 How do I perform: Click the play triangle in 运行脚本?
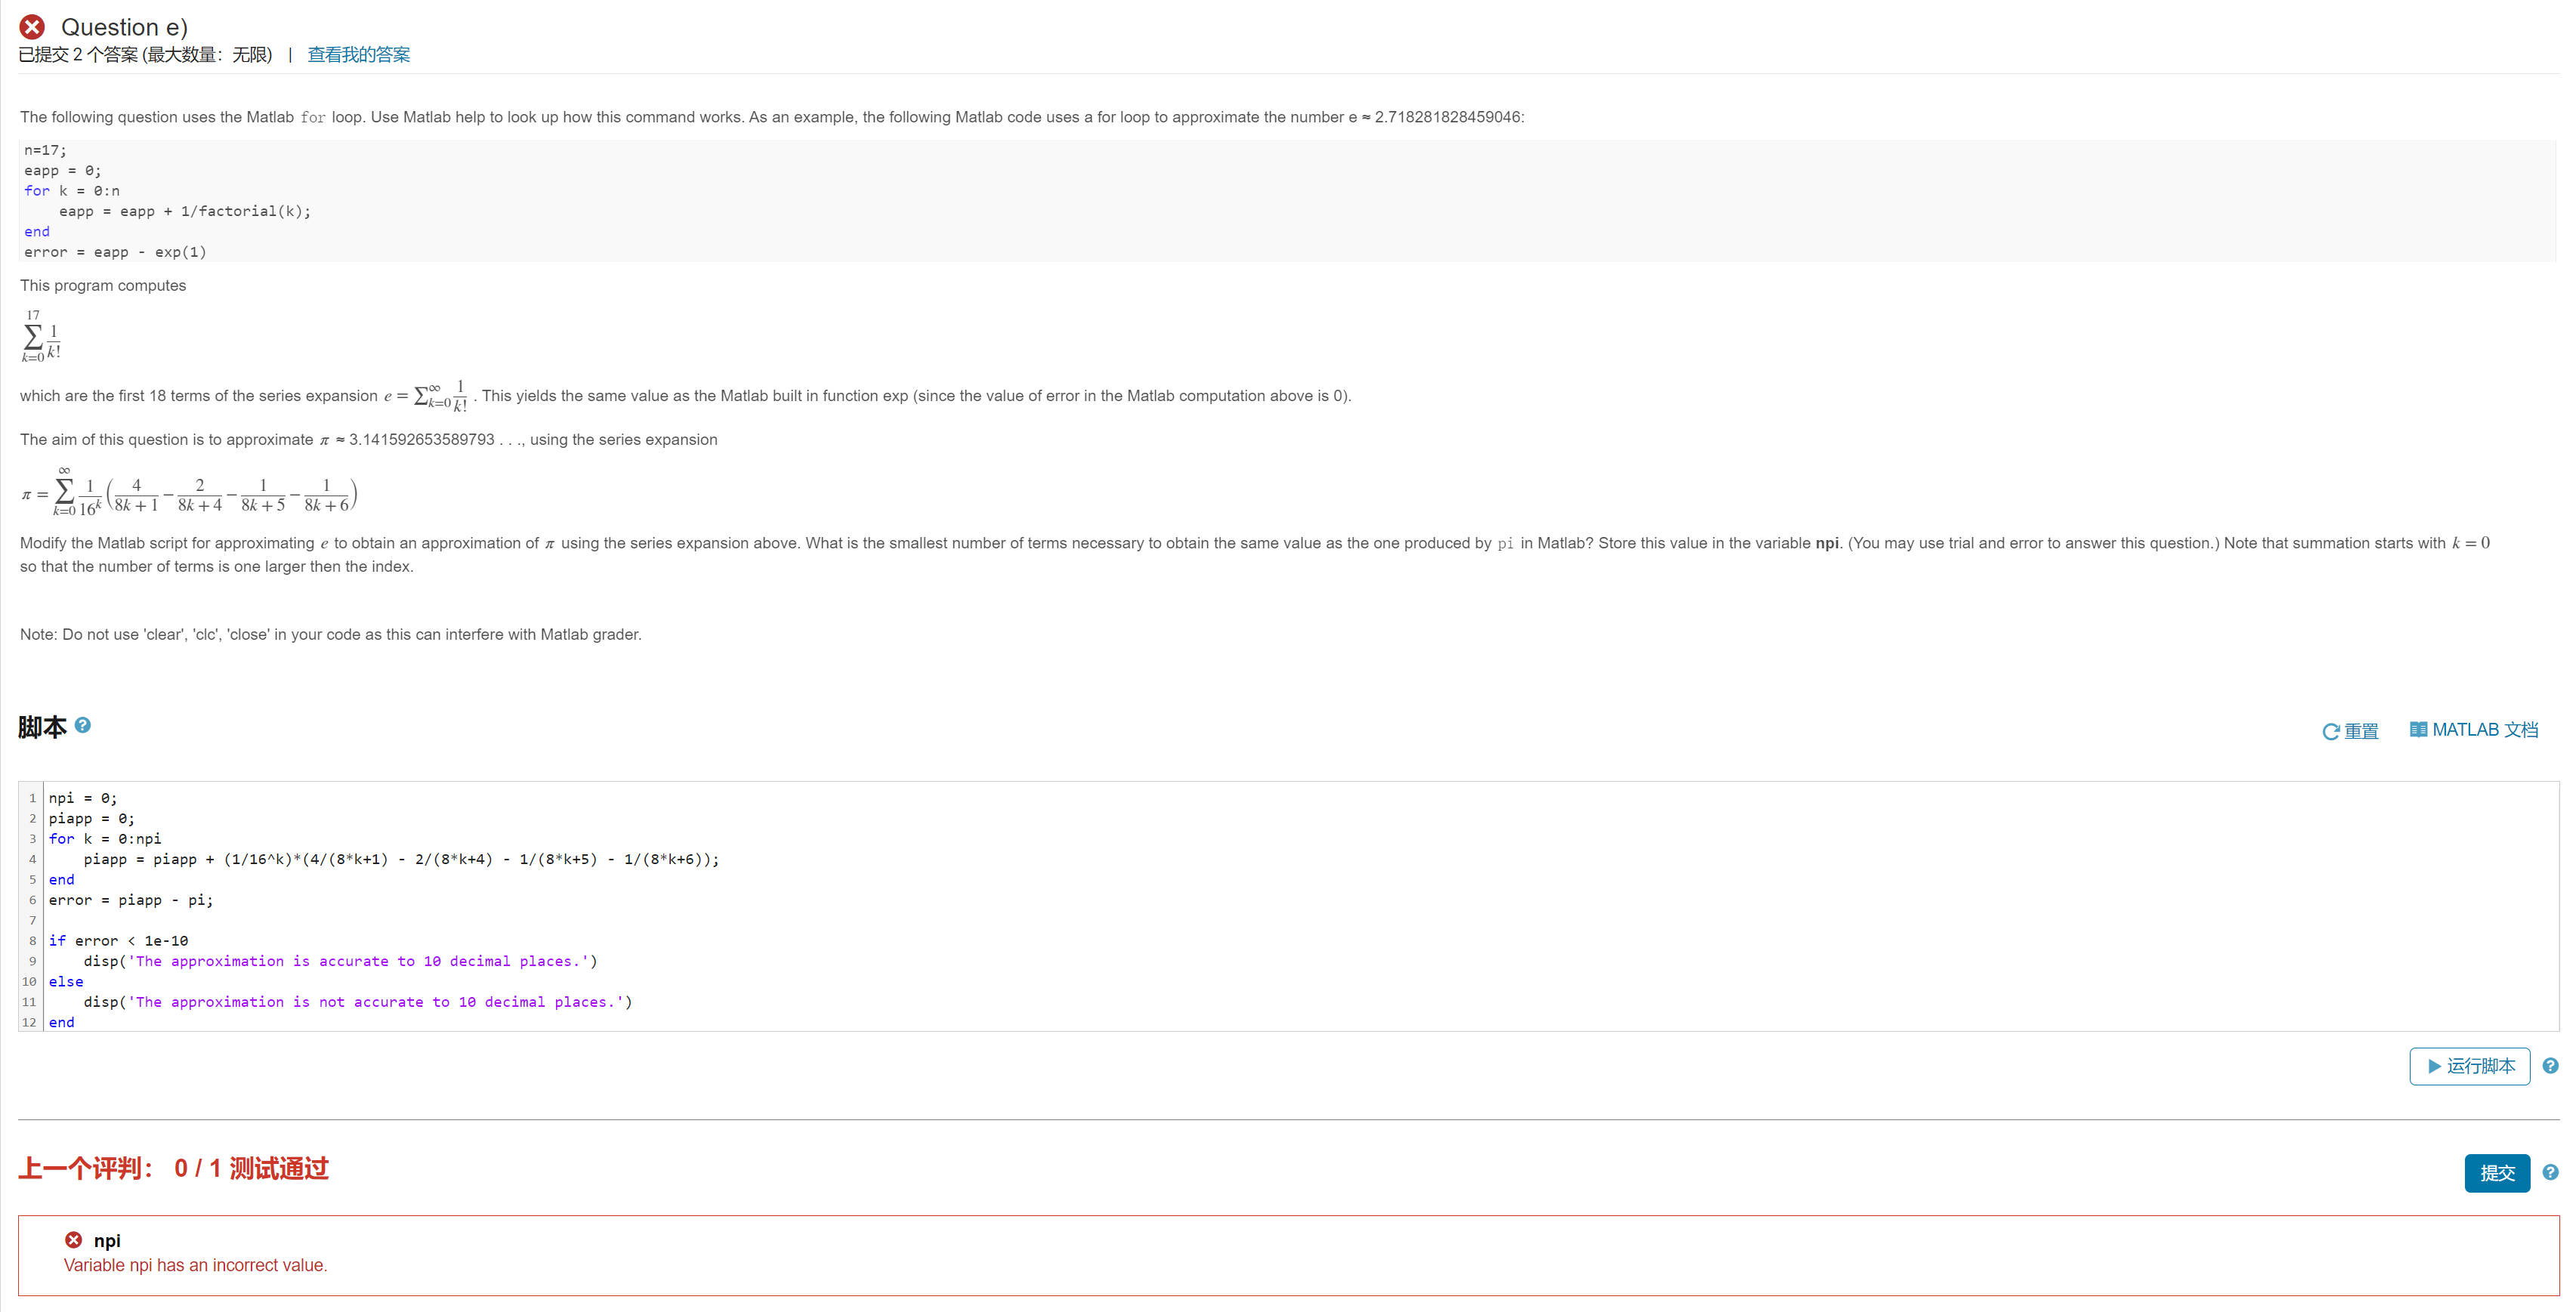click(x=2434, y=1066)
